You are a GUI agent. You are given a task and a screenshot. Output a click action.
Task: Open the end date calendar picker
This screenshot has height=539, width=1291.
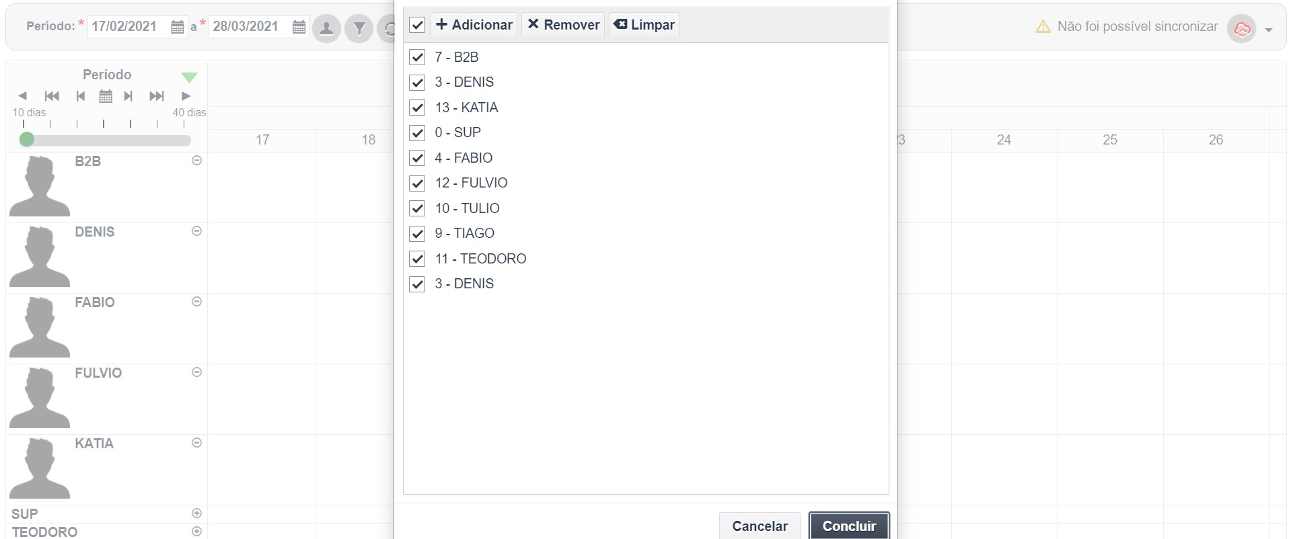(299, 27)
